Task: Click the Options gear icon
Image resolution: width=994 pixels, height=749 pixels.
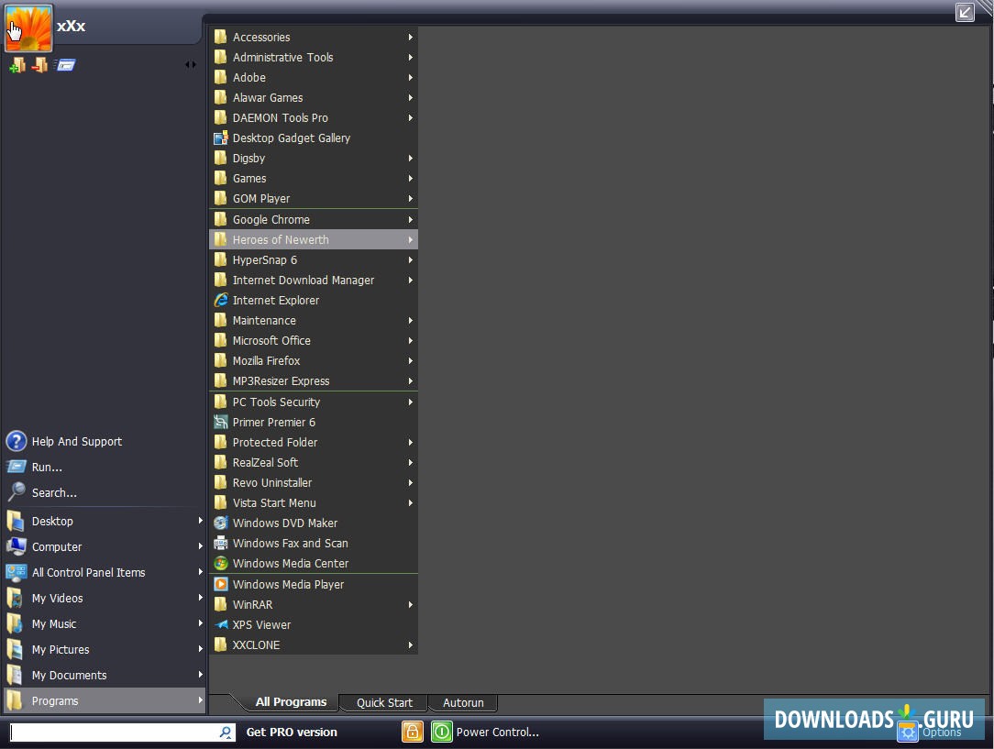Action: [908, 732]
